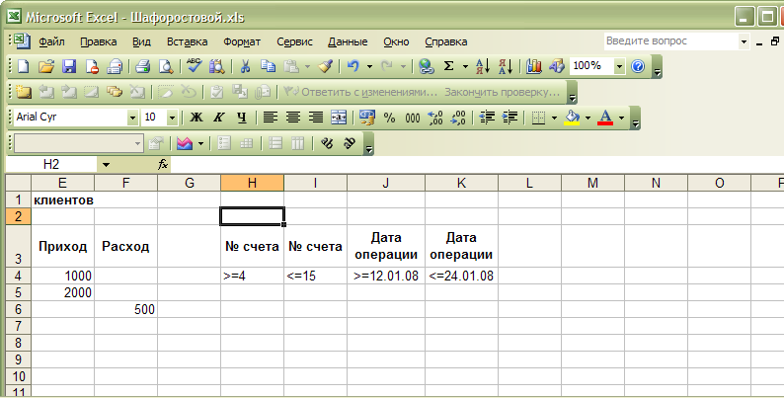Increase indent of cell content
This screenshot has height=398, width=784.
coord(510,118)
